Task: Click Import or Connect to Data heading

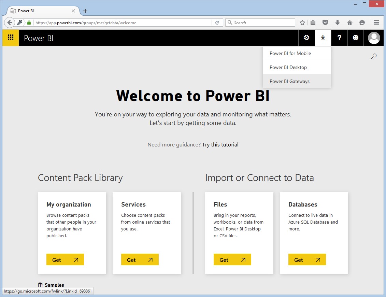Action: (x=259, y=178)
